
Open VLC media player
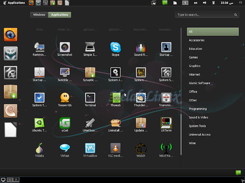[x=115, y=150]
